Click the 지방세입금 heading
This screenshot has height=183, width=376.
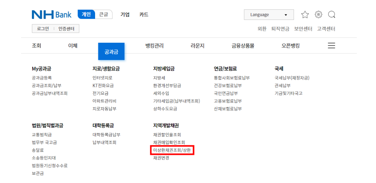164,69
